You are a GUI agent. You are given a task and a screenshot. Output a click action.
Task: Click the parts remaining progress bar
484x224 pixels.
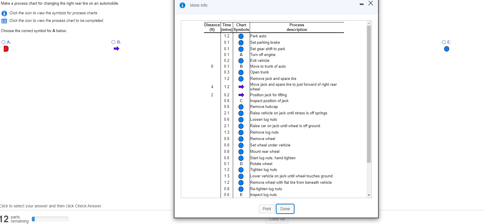pyautogui.click(x=50, y=219)
